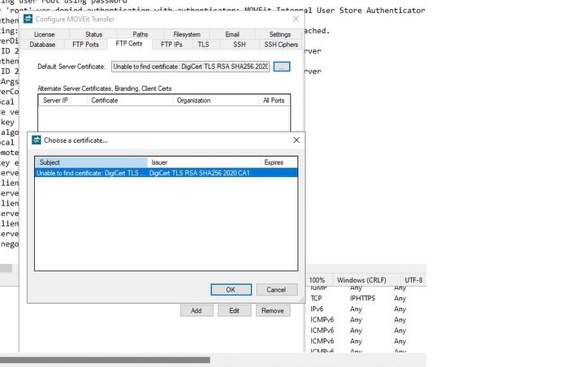Click Windows (CRLF) line ending status
Image resolution: width=566 pixels, height=367 pixels.
click(x=361, y=280)
